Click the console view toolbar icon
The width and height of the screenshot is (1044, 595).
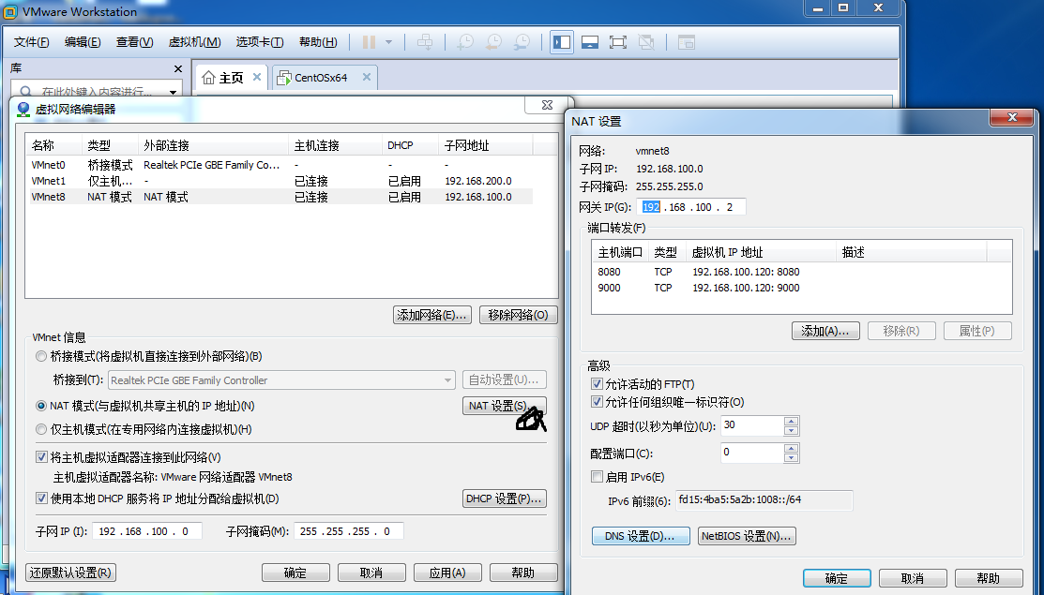tap(687, 42)
